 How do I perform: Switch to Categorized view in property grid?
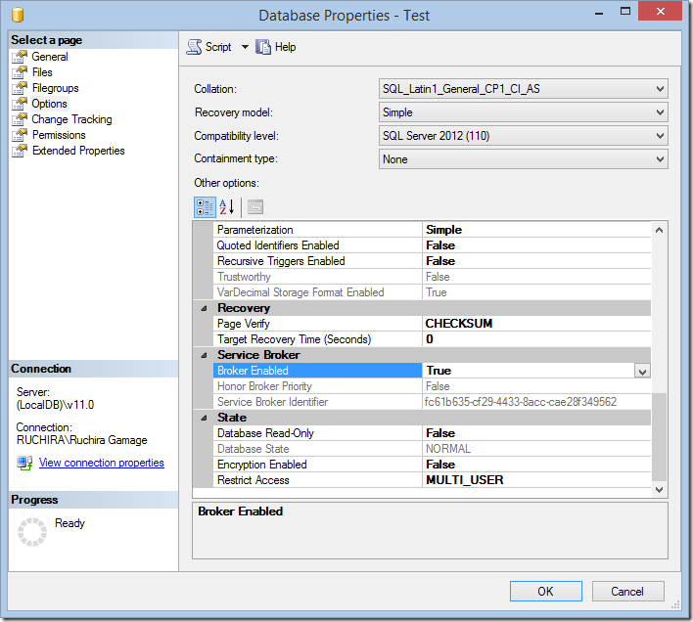tap(205, 207)
